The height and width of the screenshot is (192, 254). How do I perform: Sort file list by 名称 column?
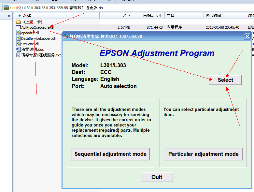pos(27,16)
